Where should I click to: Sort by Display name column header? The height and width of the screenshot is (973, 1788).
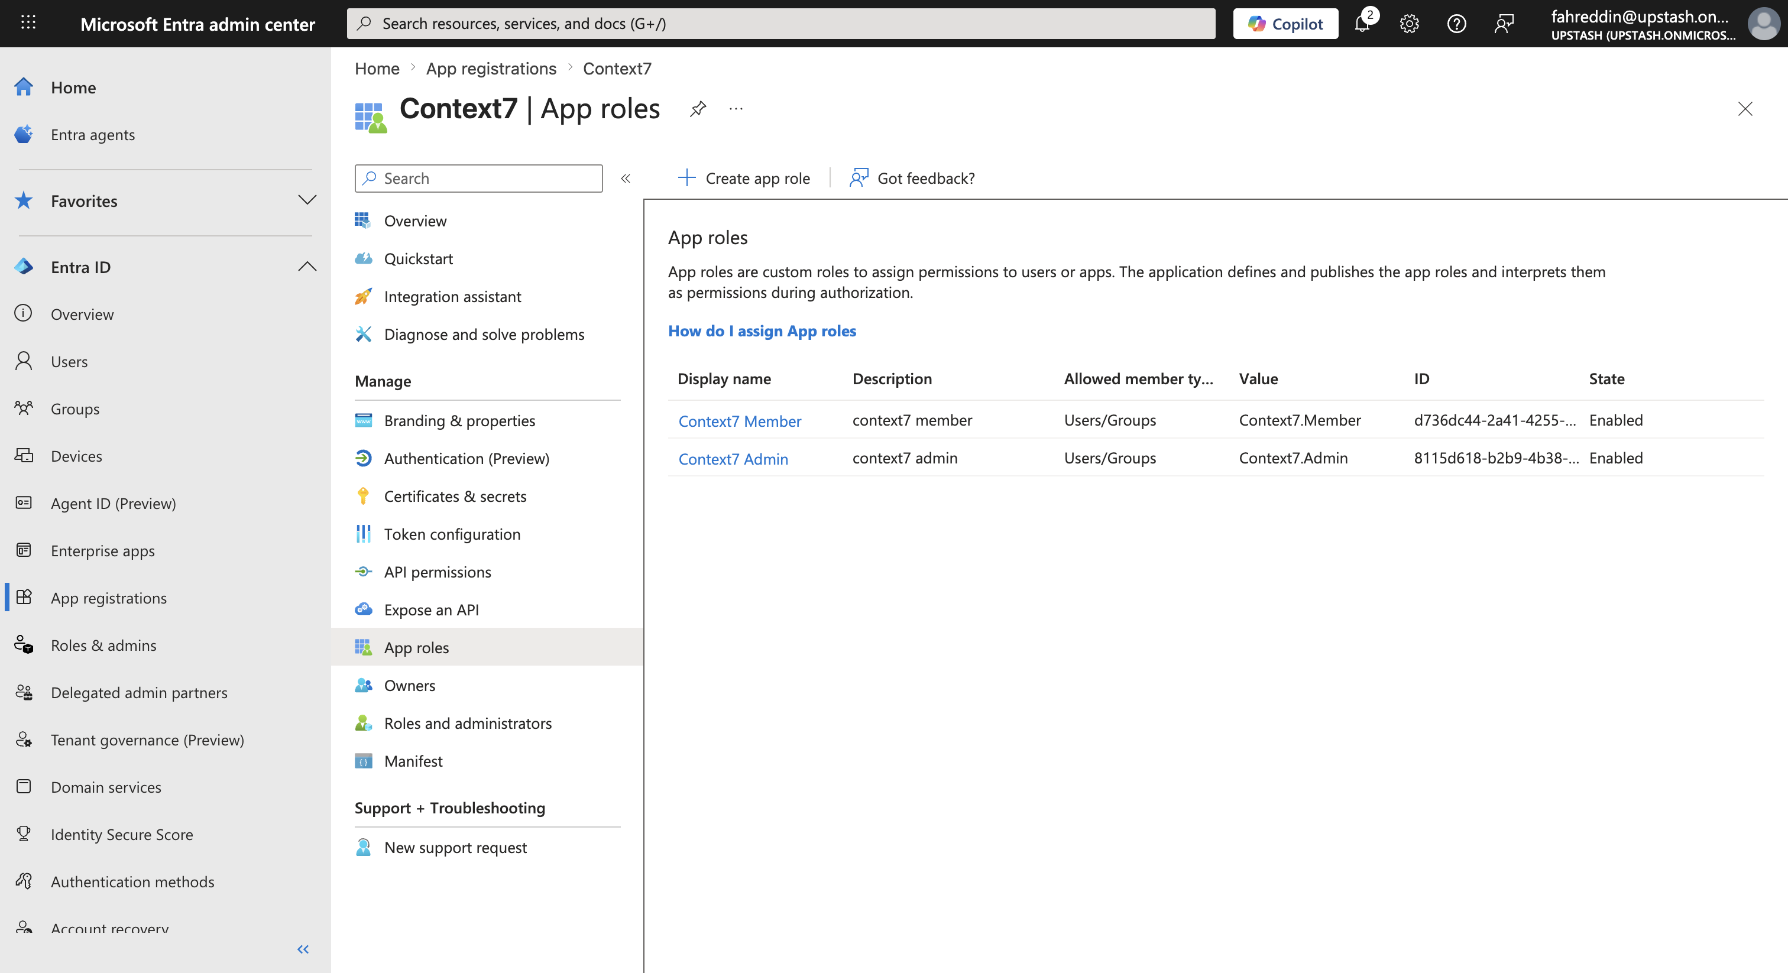724,379
